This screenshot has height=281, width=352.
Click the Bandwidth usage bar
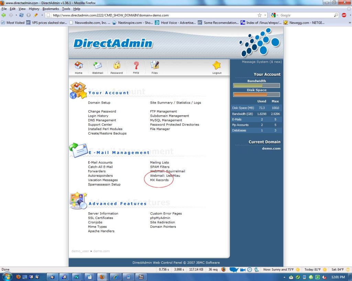coord(256,85)
